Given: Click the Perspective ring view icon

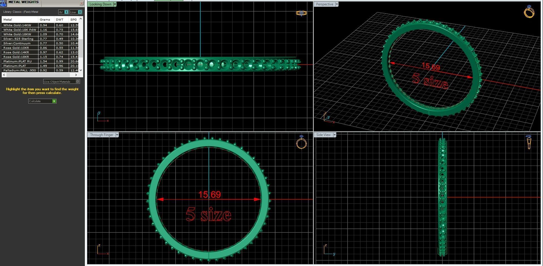Looking at the screenshot, I should click(x=529, y=12).
